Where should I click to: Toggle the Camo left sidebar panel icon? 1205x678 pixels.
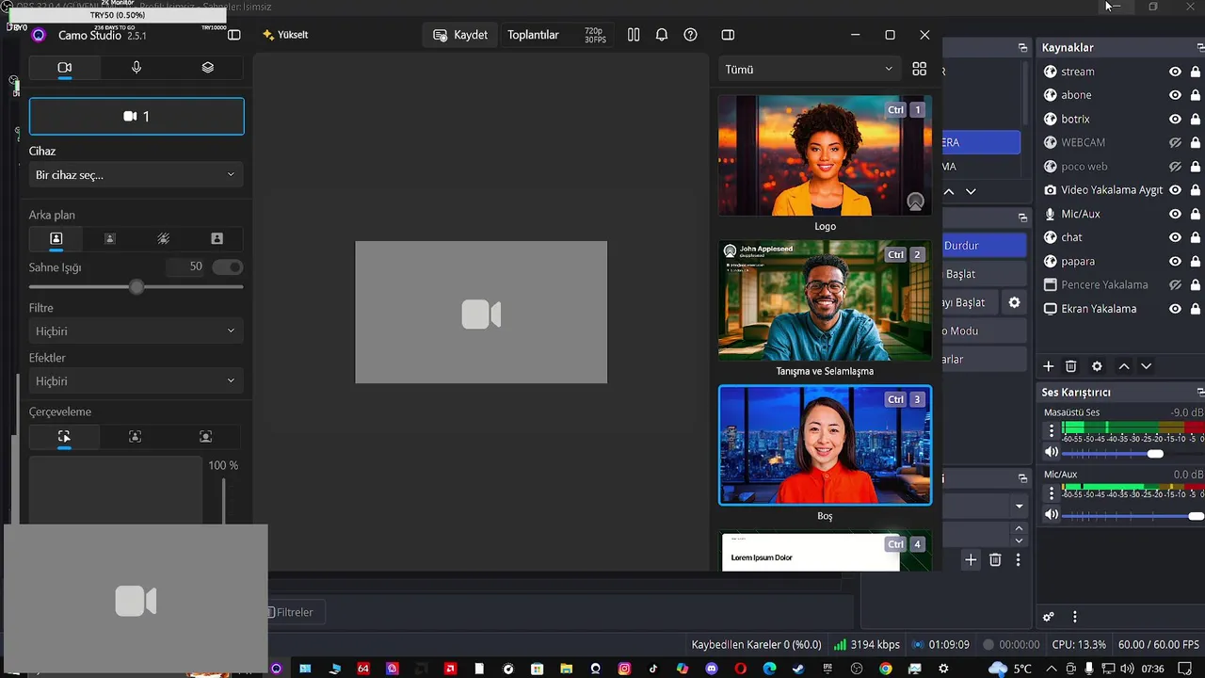pyautogui.click(x=234, y=35)
